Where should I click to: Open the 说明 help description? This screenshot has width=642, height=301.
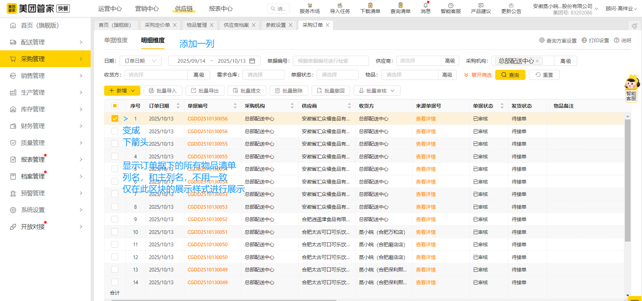coord(623,40)
